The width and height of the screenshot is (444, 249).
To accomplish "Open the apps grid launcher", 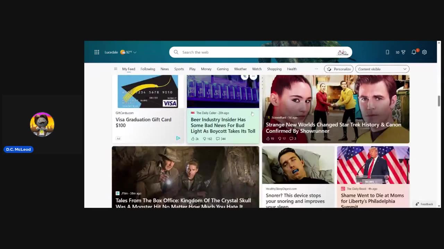I will point(97,52).
